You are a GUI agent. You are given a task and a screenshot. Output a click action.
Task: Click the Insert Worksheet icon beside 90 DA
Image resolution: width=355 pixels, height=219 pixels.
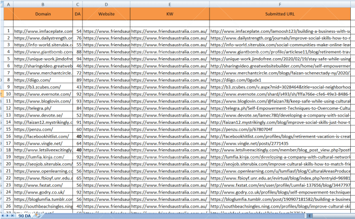click(x=38, y=216)
